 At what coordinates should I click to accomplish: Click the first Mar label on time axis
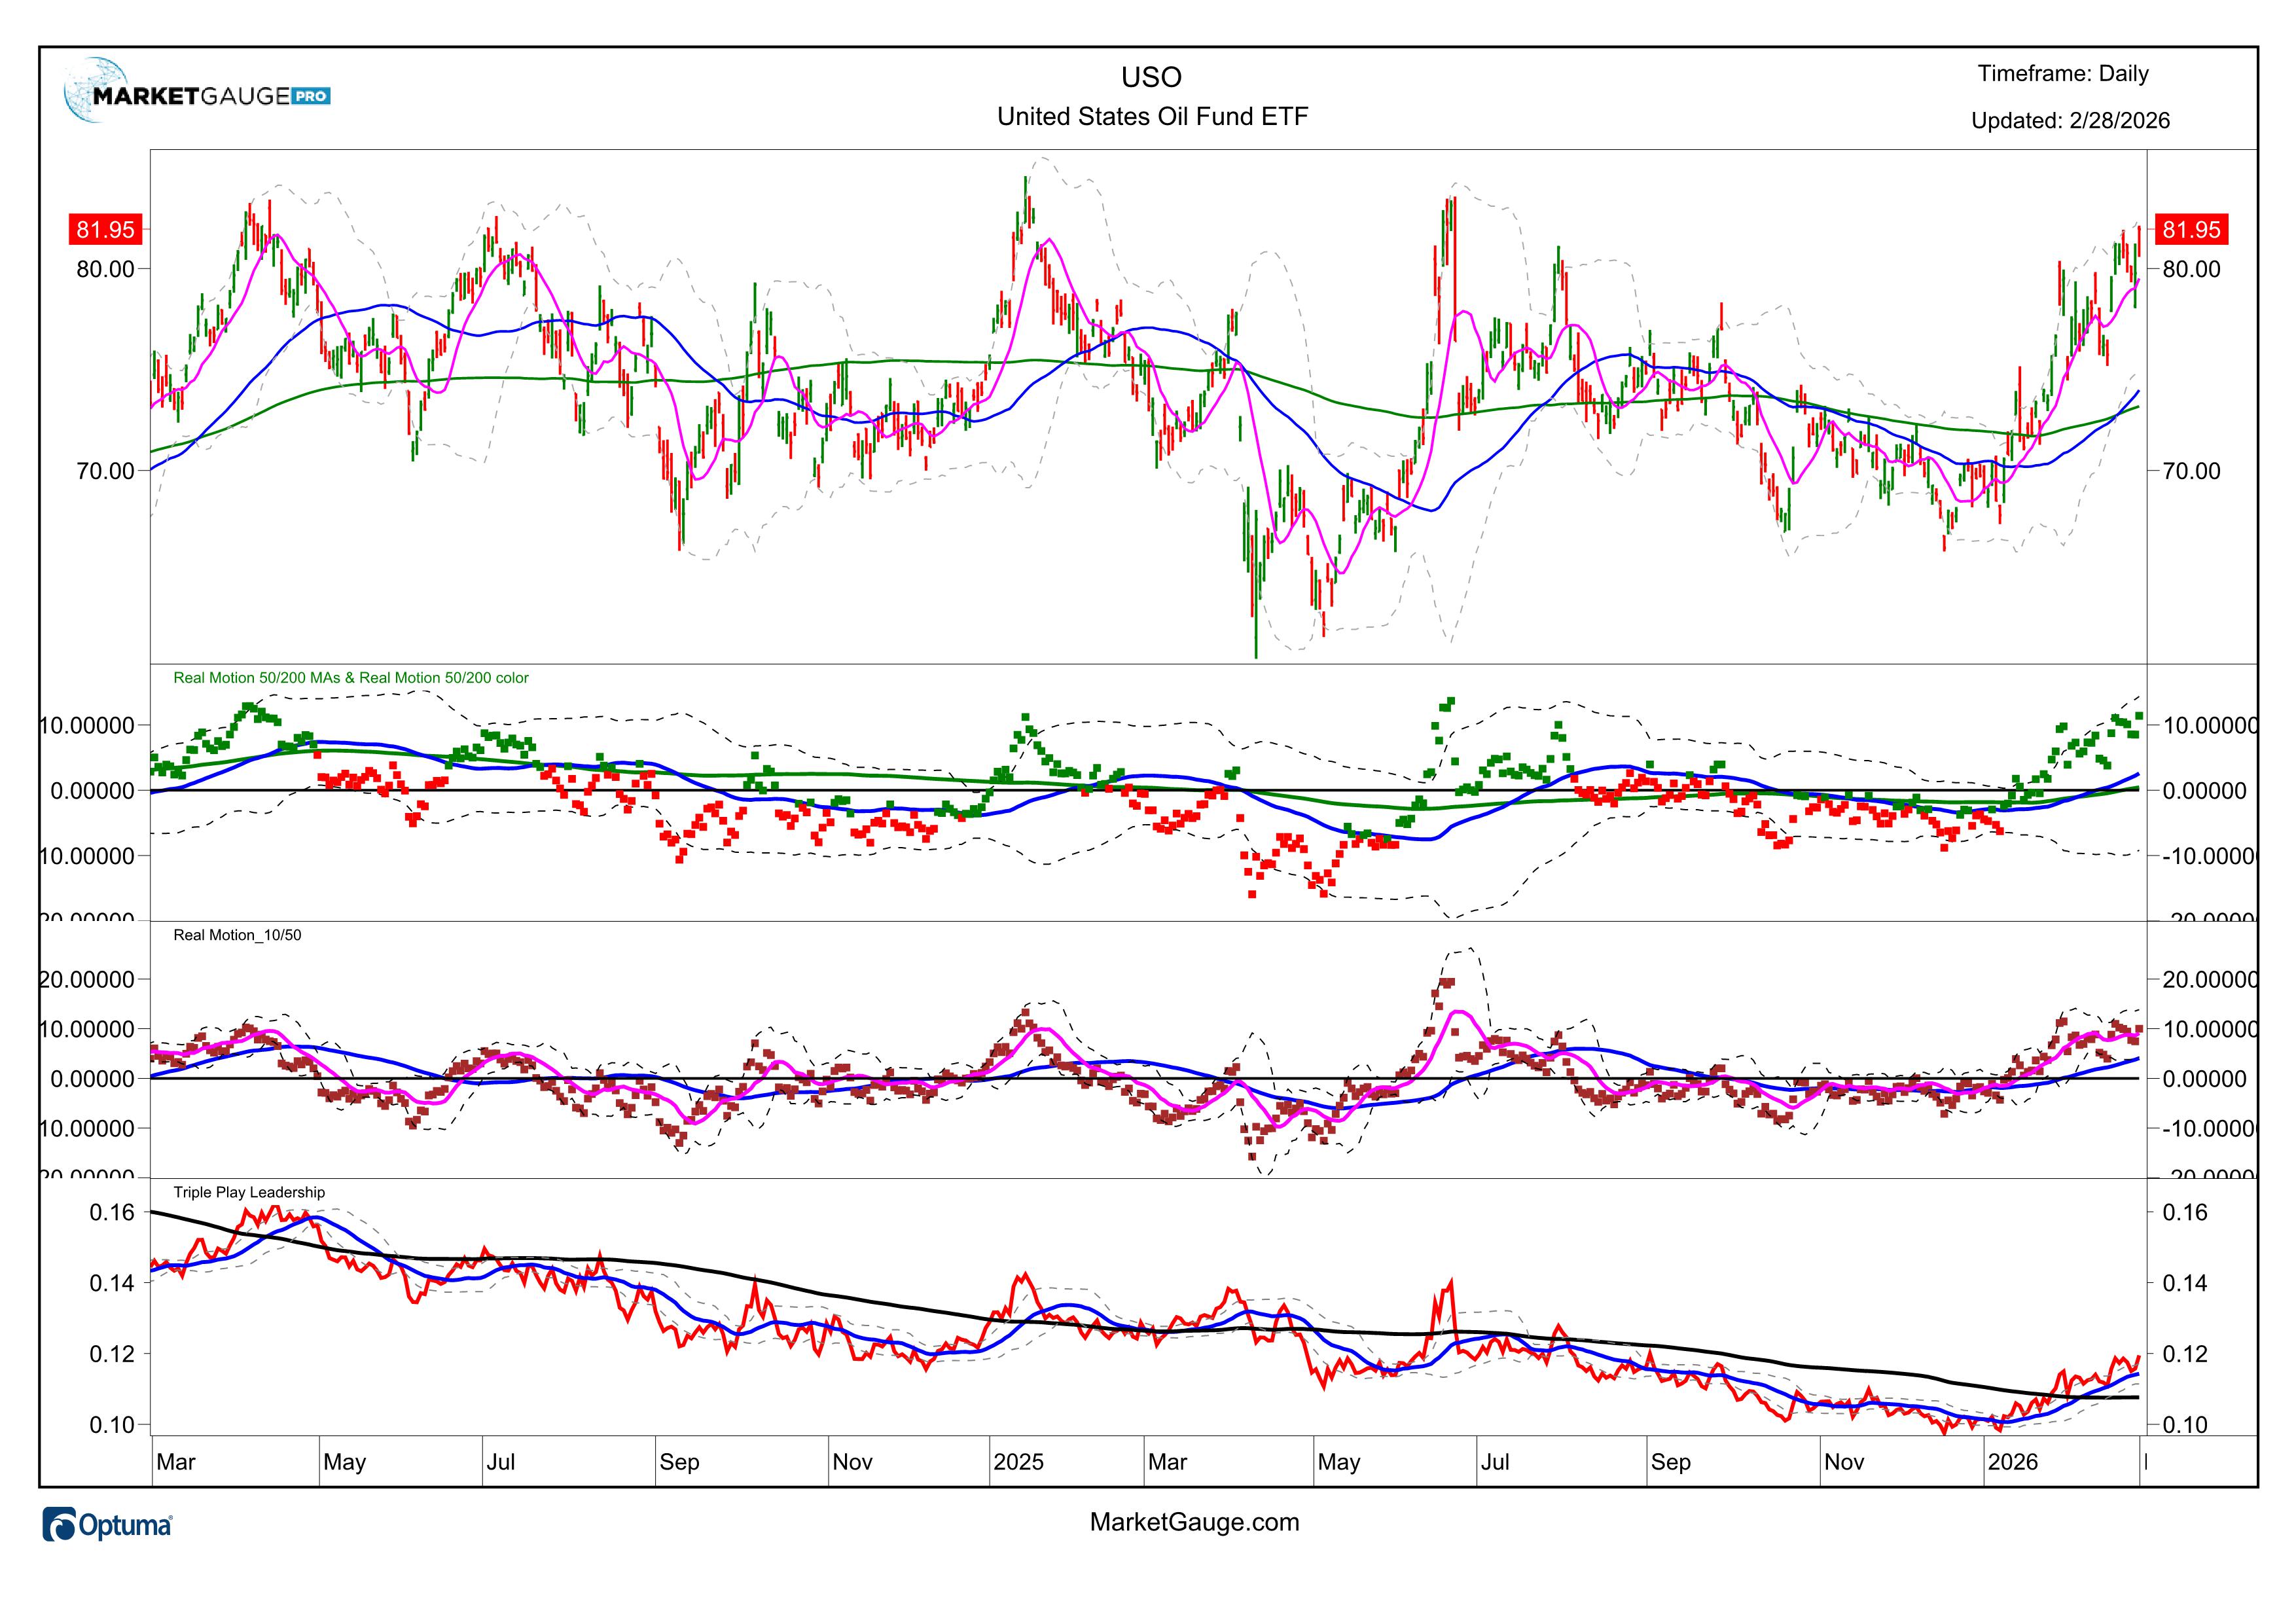(x=176, y=1462)
